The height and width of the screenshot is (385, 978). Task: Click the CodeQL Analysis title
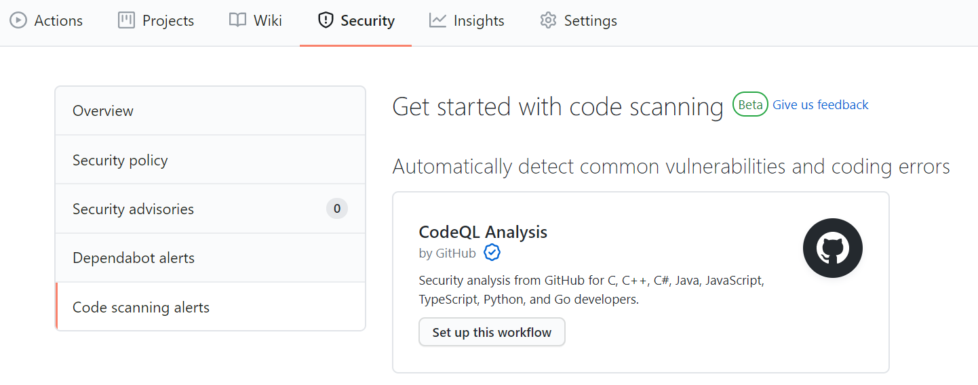point(483,232)
